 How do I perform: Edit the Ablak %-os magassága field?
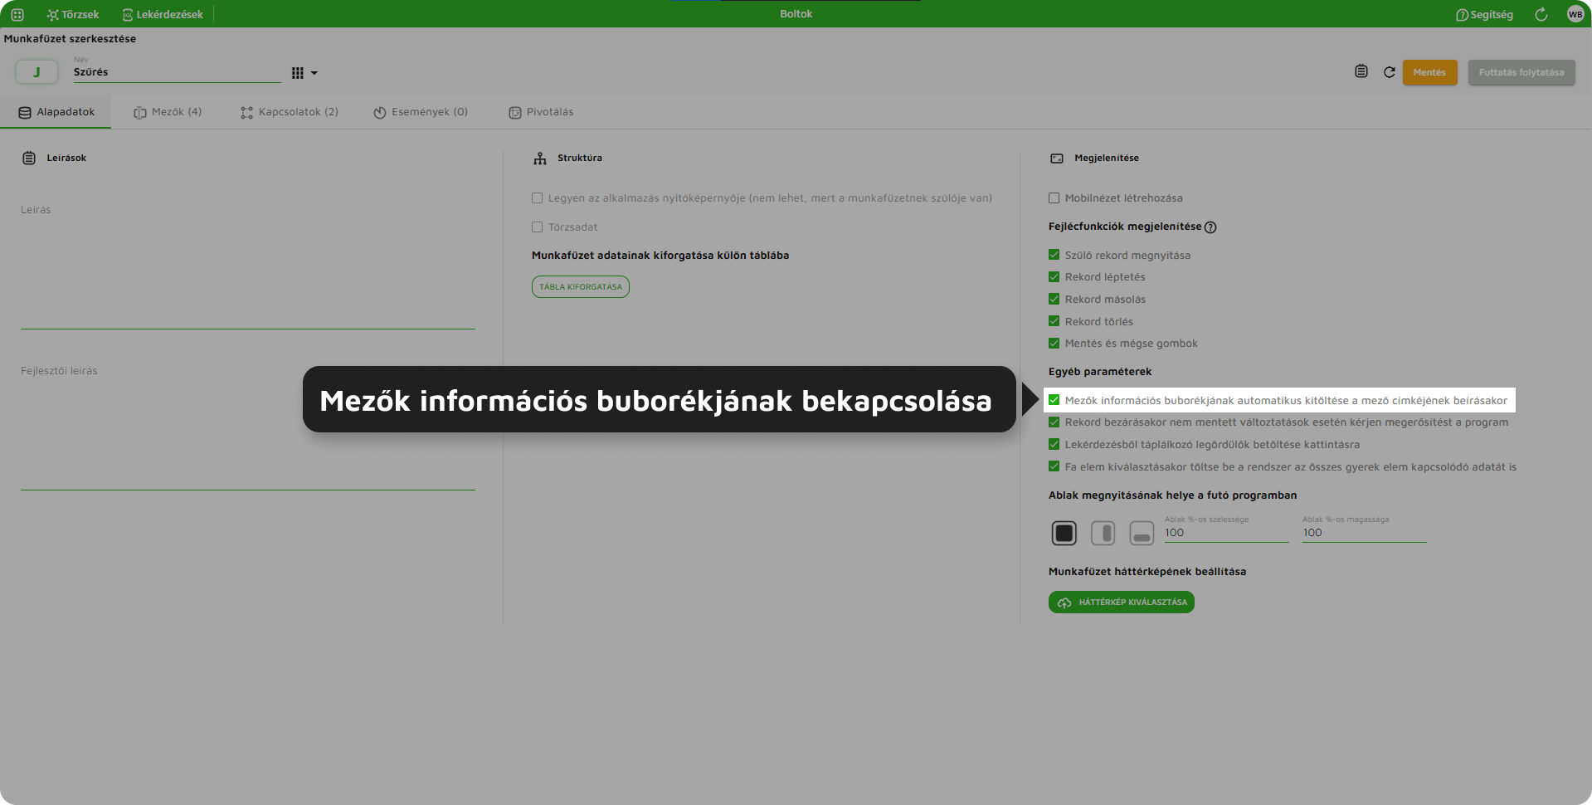(x=1364, y=533)
